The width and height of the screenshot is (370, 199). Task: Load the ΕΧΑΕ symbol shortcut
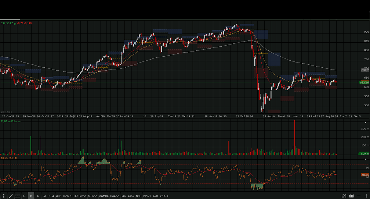131,196
